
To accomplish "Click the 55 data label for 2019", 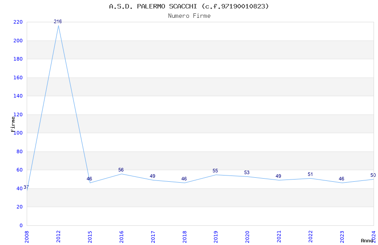I will pos(215,171).
